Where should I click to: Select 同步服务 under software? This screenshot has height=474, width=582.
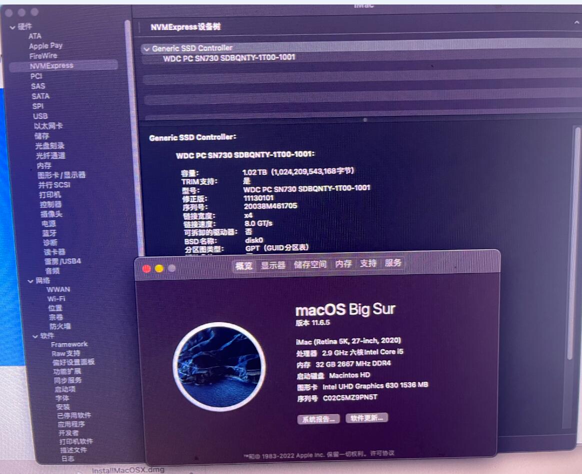pyautogui.click(x=68, y=381)
